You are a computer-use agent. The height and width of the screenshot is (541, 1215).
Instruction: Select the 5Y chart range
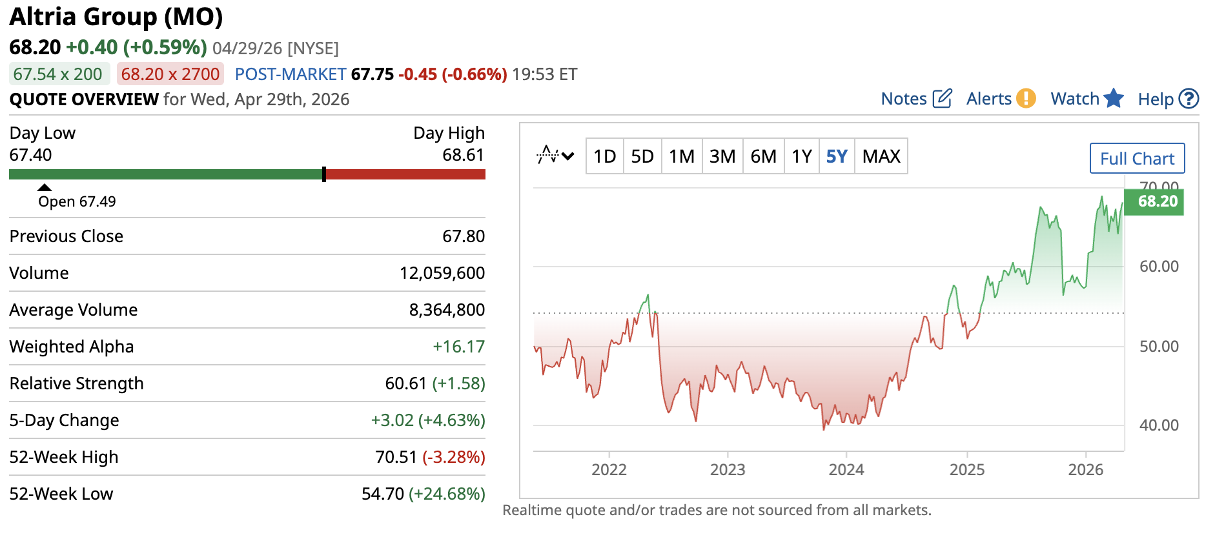tap(837, 156)
